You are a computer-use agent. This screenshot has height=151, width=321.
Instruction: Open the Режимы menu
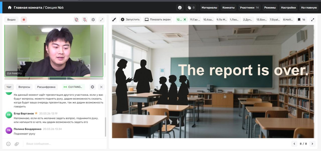pos(270,7)
